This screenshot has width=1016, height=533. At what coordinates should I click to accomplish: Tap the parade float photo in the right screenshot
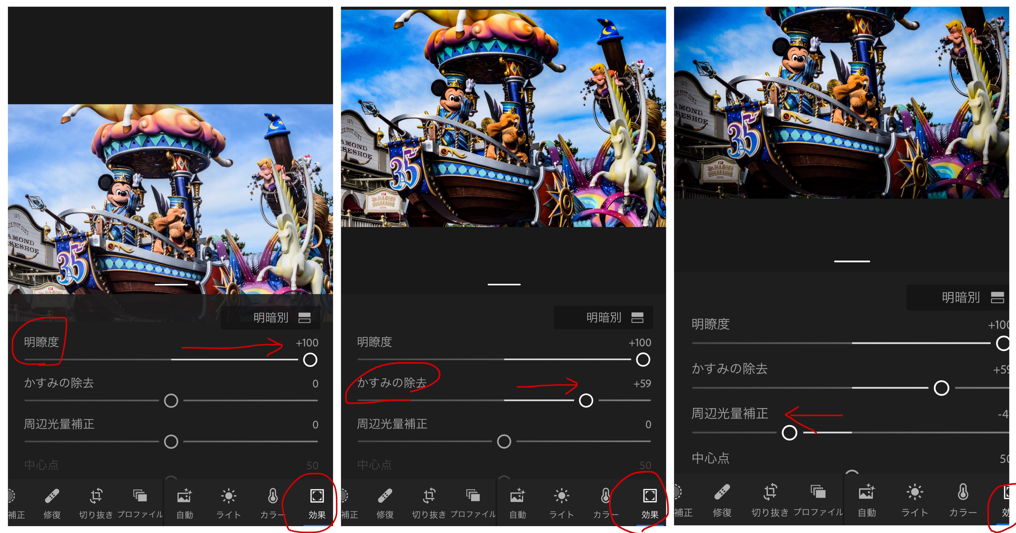[x=842, y=102]
